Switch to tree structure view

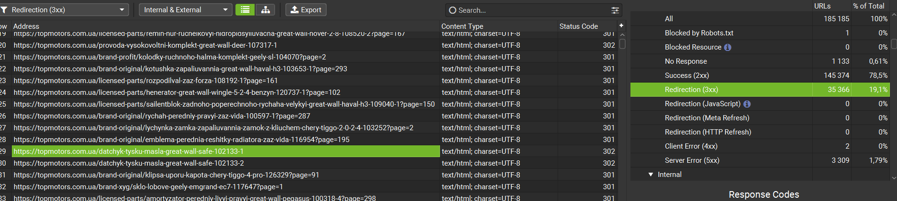[265, 10]
